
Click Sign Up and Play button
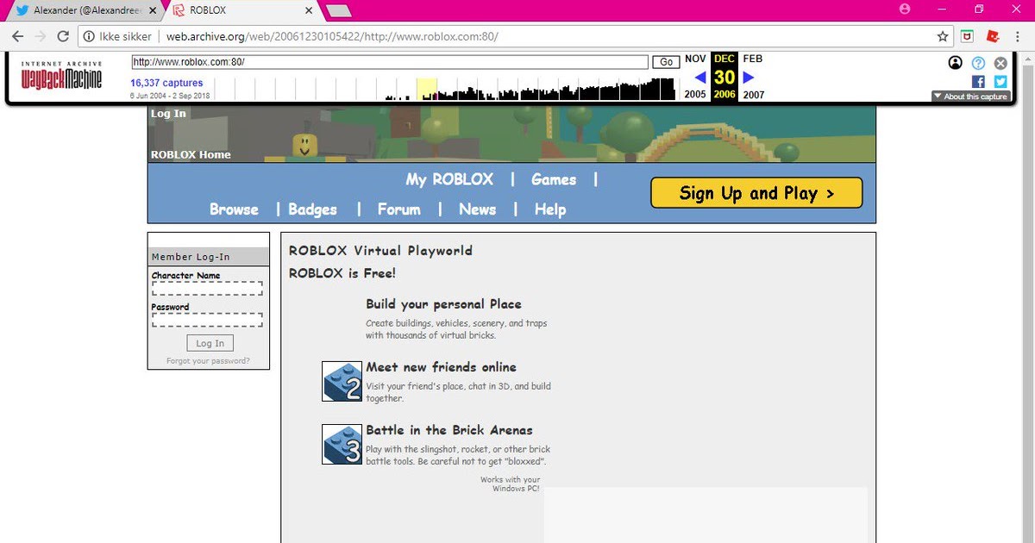pyautogui.click(x=756, y=193)
